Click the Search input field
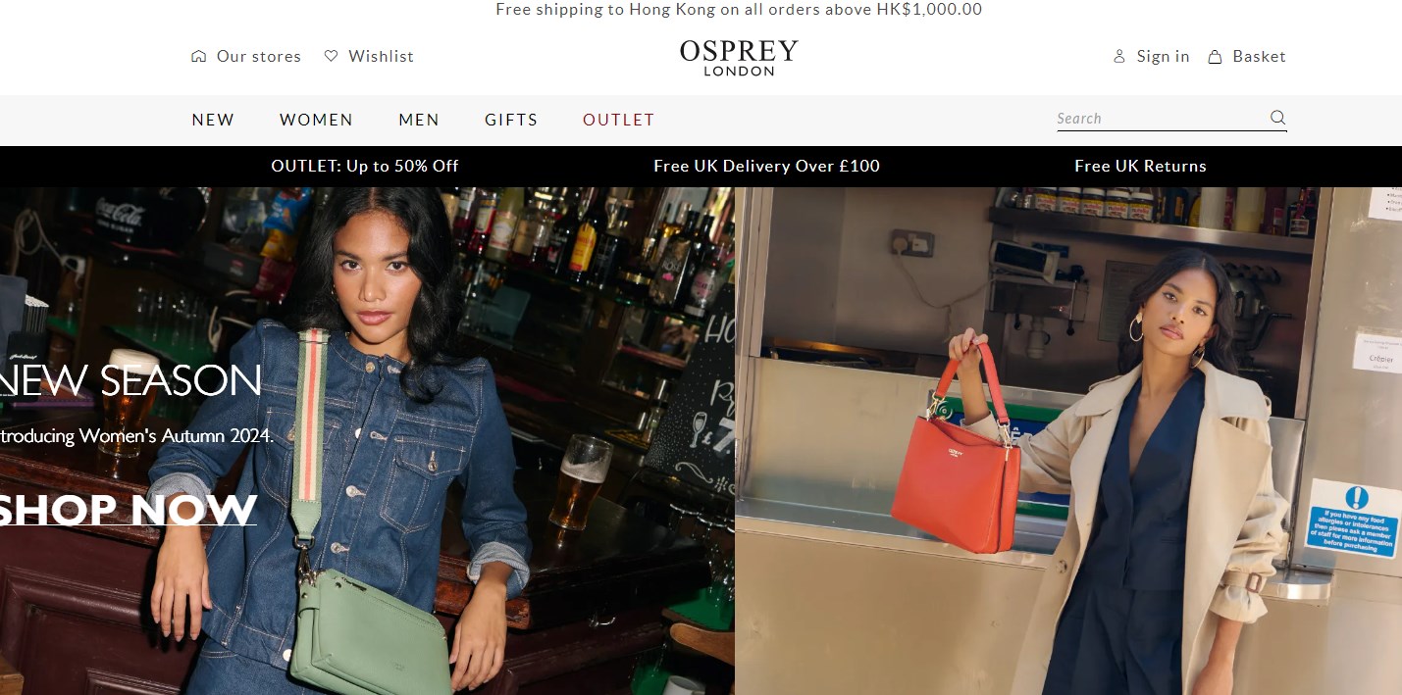Image resolution: width=1402 pixels, height=695 pixels. tap(1161, 119)
